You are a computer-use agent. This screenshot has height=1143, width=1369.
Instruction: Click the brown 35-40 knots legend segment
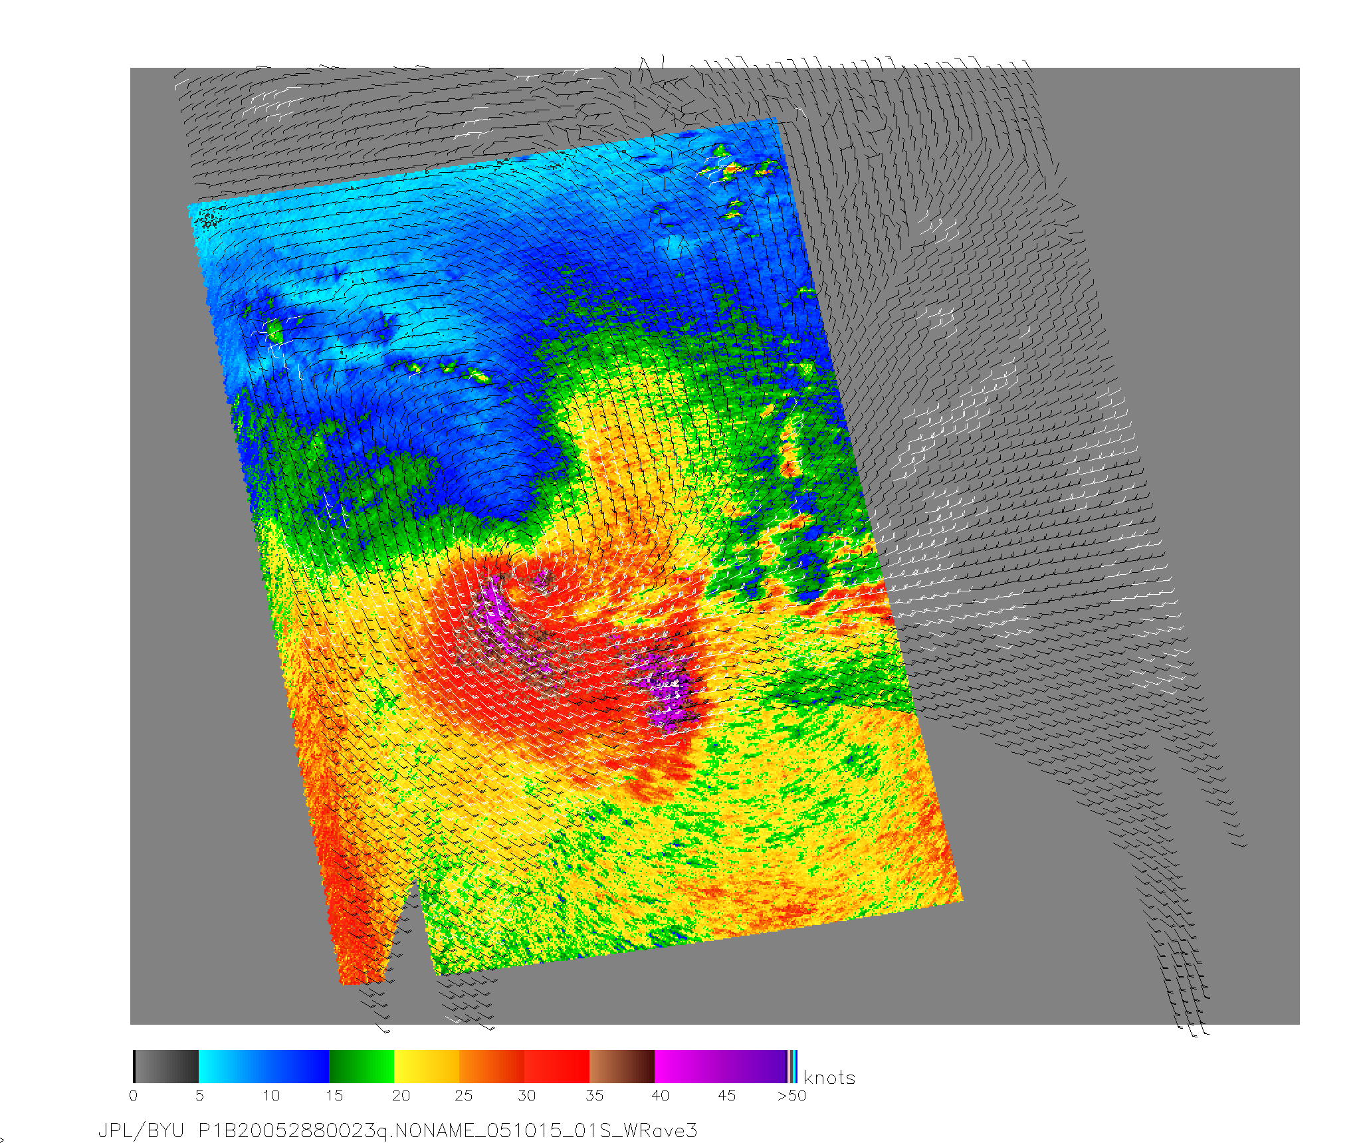tap(622, 1067)
